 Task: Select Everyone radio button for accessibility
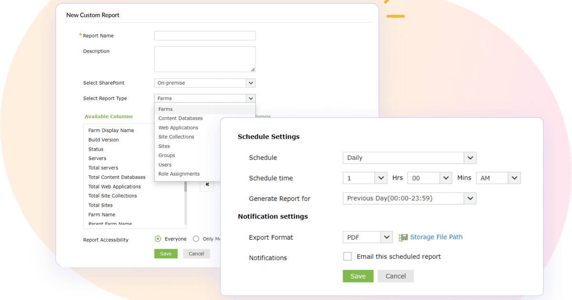pyautogui.click(x=158, y=239)
